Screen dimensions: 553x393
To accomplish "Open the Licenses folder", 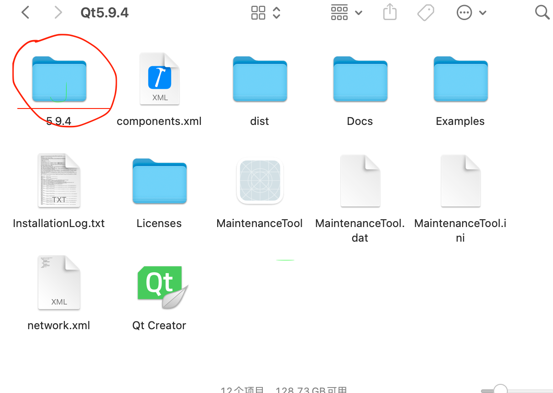I will (x=159, y=181).
